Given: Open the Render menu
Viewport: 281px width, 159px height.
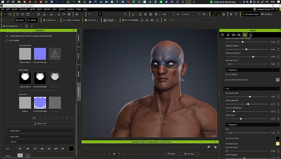Looking at the screenshot, I should (47, 9).
